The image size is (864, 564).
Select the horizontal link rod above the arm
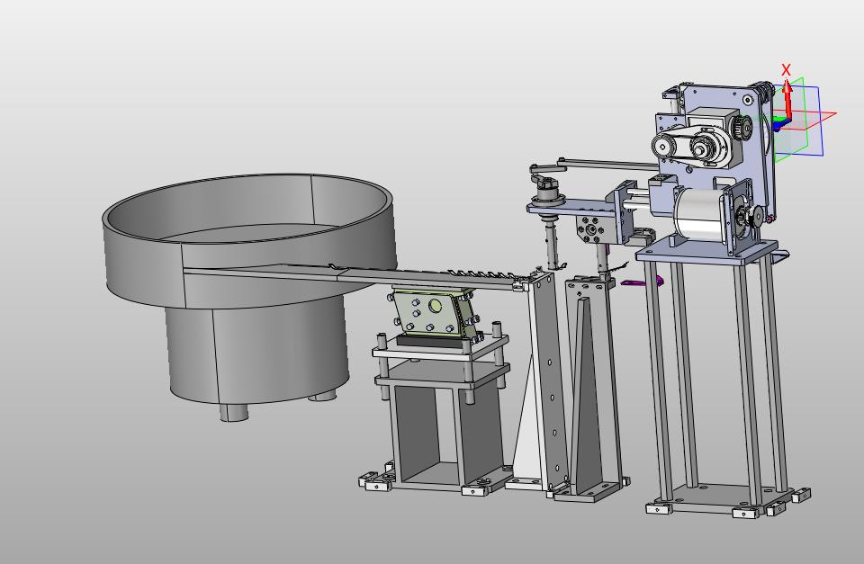click(609, 164)
